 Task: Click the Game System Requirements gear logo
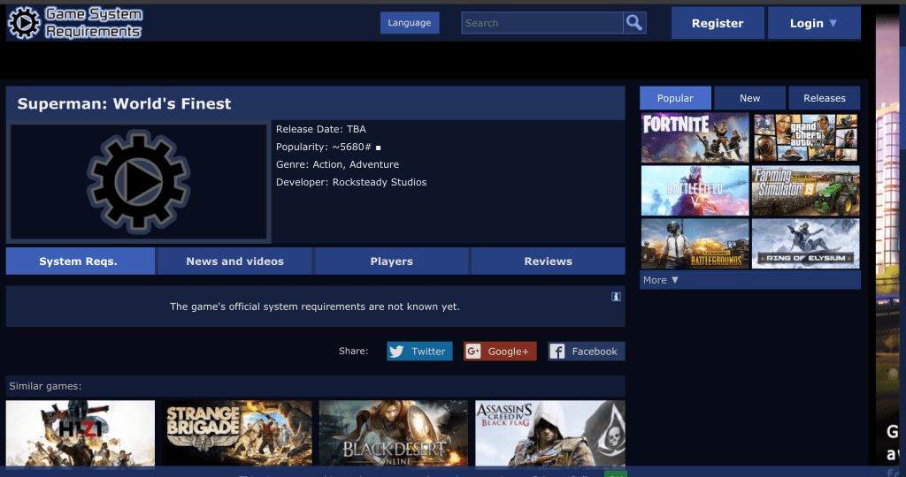click(24, 23)
